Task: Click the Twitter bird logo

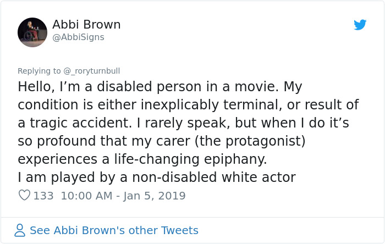Action: coord(360,25)
